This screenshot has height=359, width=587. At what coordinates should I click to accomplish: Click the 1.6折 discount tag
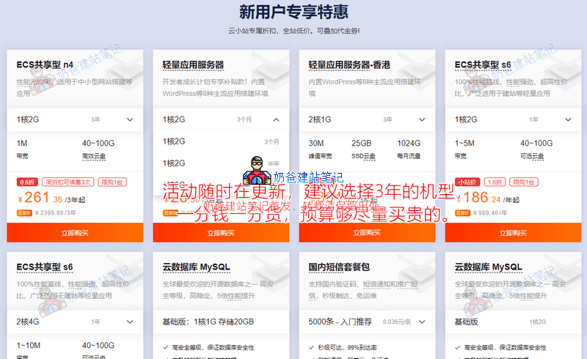pyautogui.click(x=495, y=182)
